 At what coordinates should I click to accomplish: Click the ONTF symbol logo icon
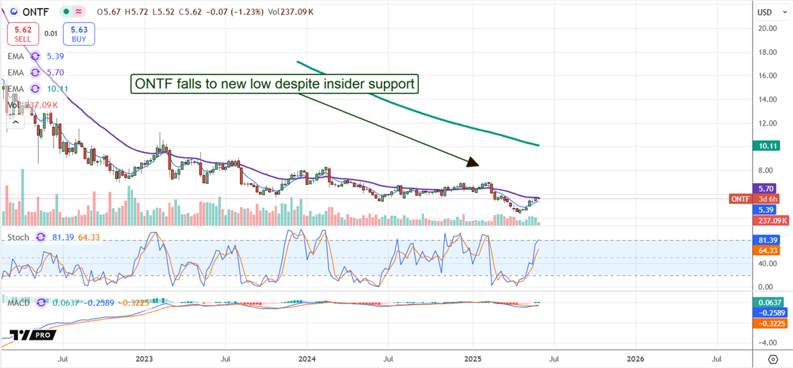pos(15,12)
